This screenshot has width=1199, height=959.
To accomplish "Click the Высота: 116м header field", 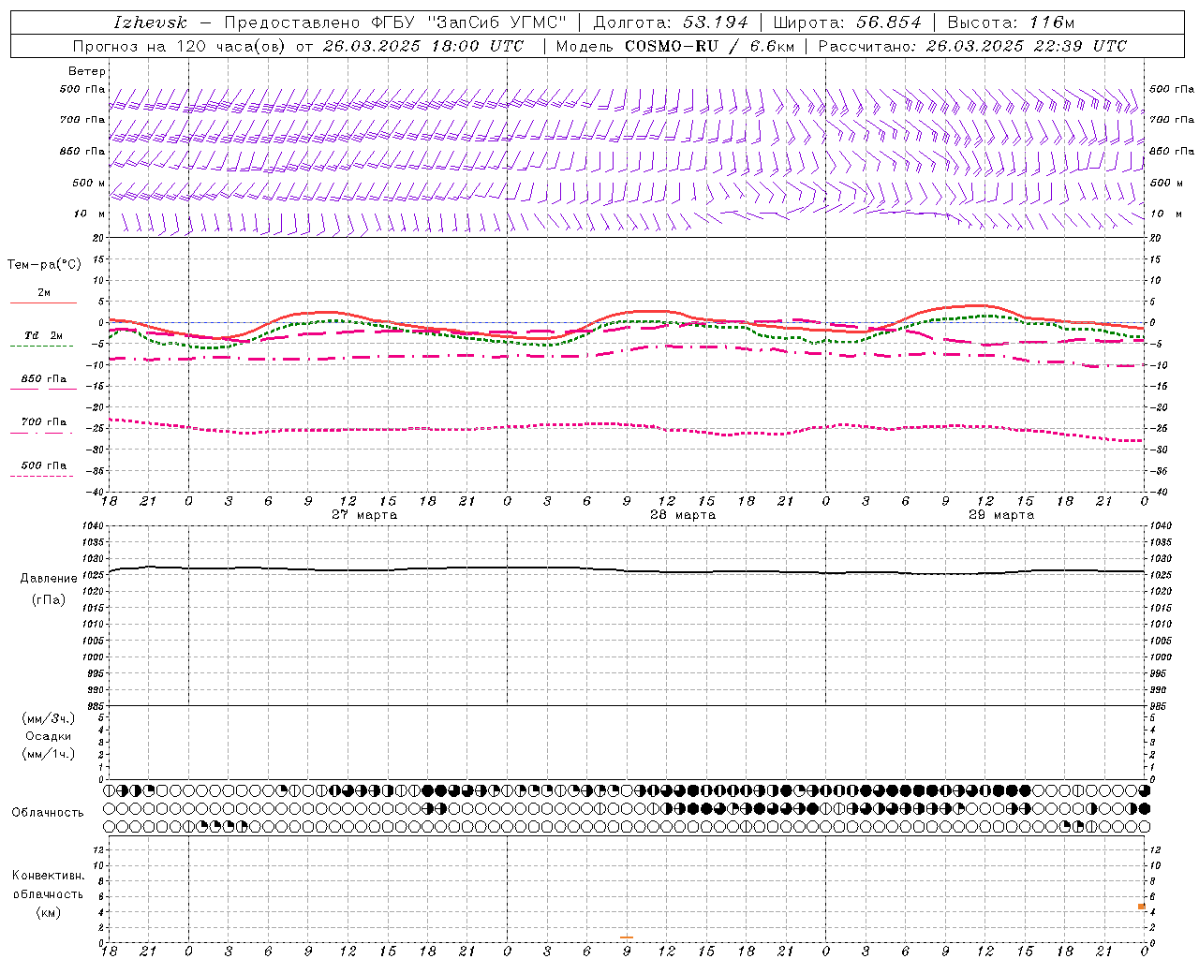I will click(x=1010, y=22).
